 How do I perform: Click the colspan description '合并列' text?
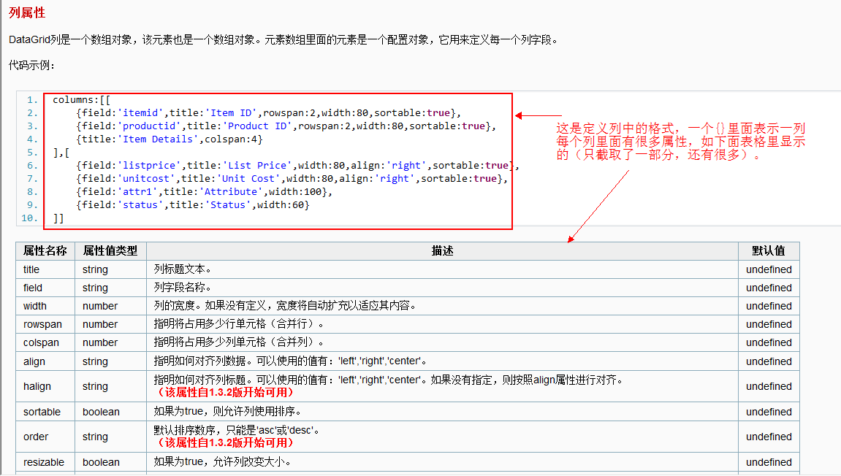[x=294, y=342]
